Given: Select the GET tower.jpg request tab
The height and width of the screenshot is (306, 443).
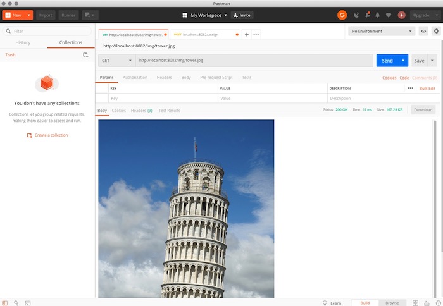Looking at the screenshot, I should point(133,34).
